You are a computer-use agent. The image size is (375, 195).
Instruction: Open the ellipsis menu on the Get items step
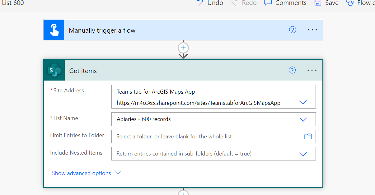pyautogui.click(x=312, y=70)
